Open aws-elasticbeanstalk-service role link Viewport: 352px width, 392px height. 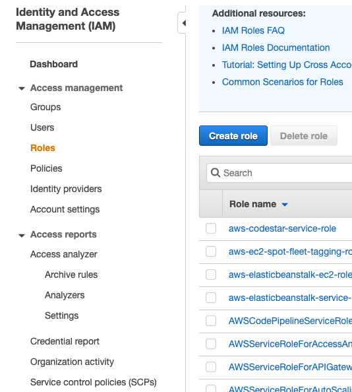click(x=290, y=298)
